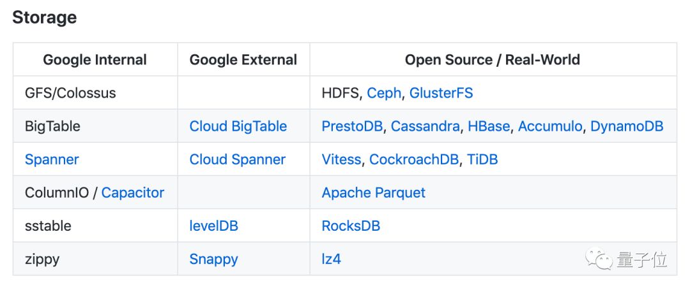Open the RocksDB link
The width and height of the screenshot is (690, 290).
(351, 226)
